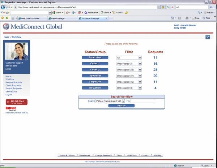Click the Home icon in command bar

(x=173, y=18)
